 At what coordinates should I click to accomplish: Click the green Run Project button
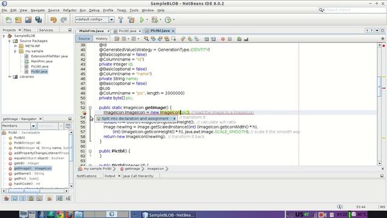pyautogui.click(x=142, y=20)
